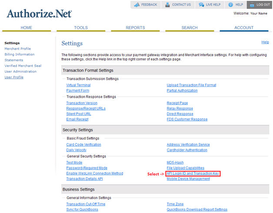Click the Help info circle icon

tap(230, 4)
